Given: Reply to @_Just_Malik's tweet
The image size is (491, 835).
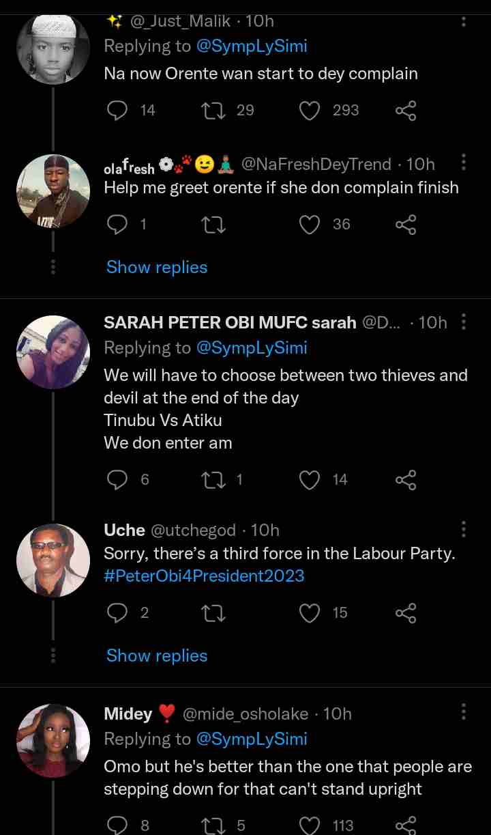Looking at the screenshot, I should pos(118,111).
